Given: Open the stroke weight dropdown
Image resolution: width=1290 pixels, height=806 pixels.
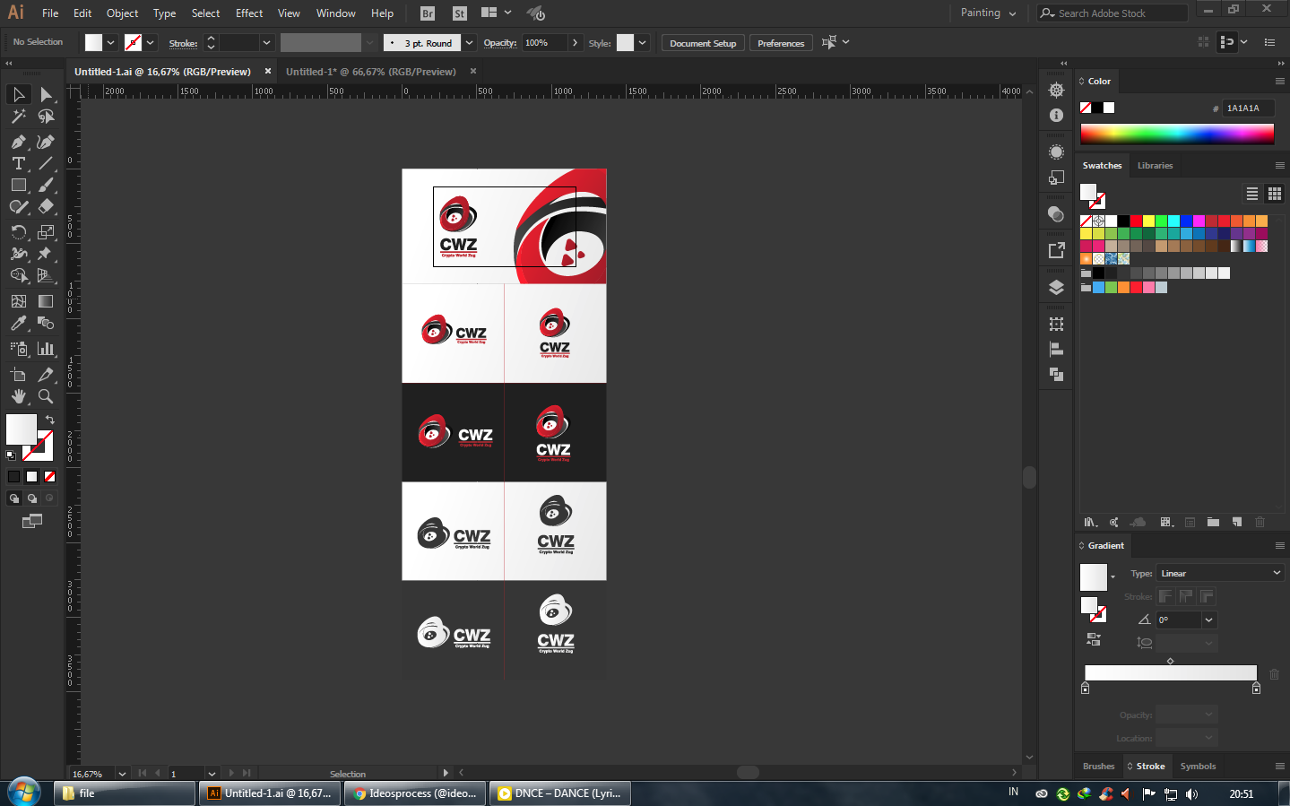Looking at the screenshot, I should click(x=266, y=43).
